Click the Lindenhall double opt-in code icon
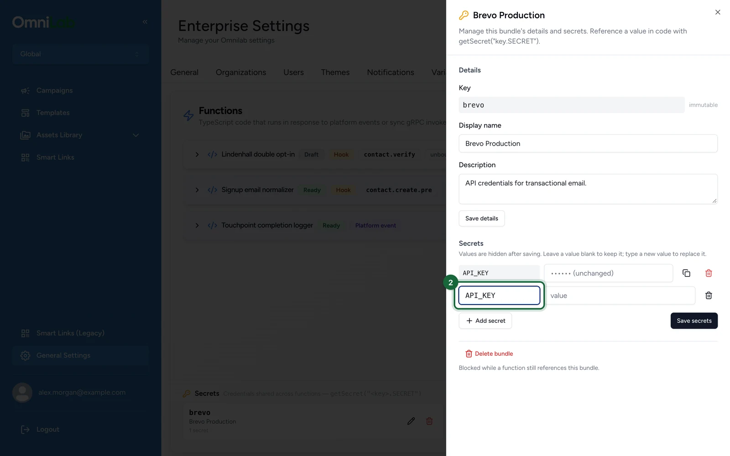The image size is (730, 456). pyautogui.click(x=212, y=155)
